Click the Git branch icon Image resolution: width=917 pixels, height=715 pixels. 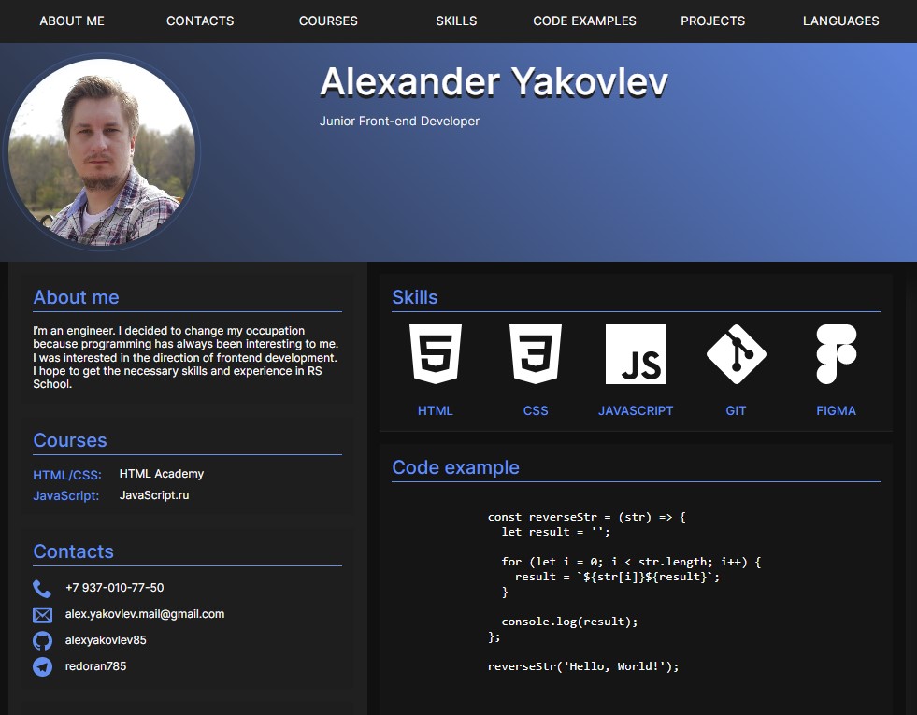(x=736, y=353)
